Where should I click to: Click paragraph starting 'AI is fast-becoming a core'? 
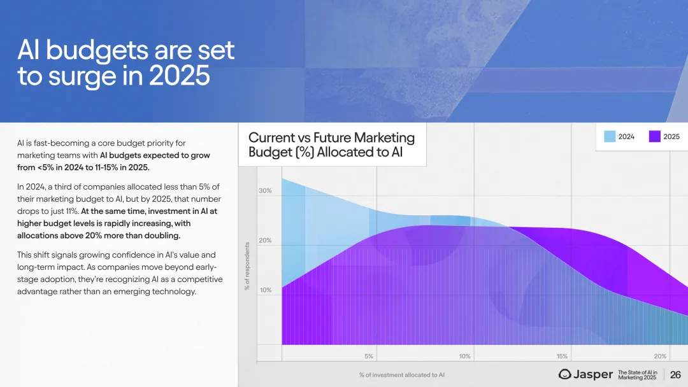pyautogui.click(x=113, y=155)
